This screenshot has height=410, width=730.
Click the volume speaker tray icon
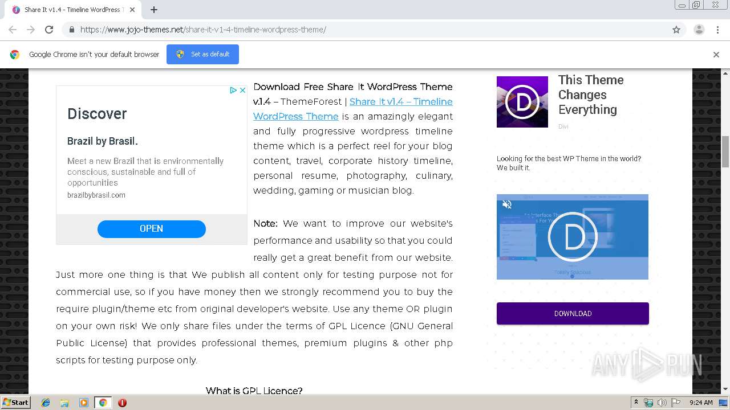coord(662,403)
